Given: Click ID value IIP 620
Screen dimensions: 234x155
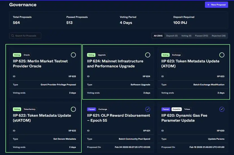Looking at the screenshot, I should 220,131.
